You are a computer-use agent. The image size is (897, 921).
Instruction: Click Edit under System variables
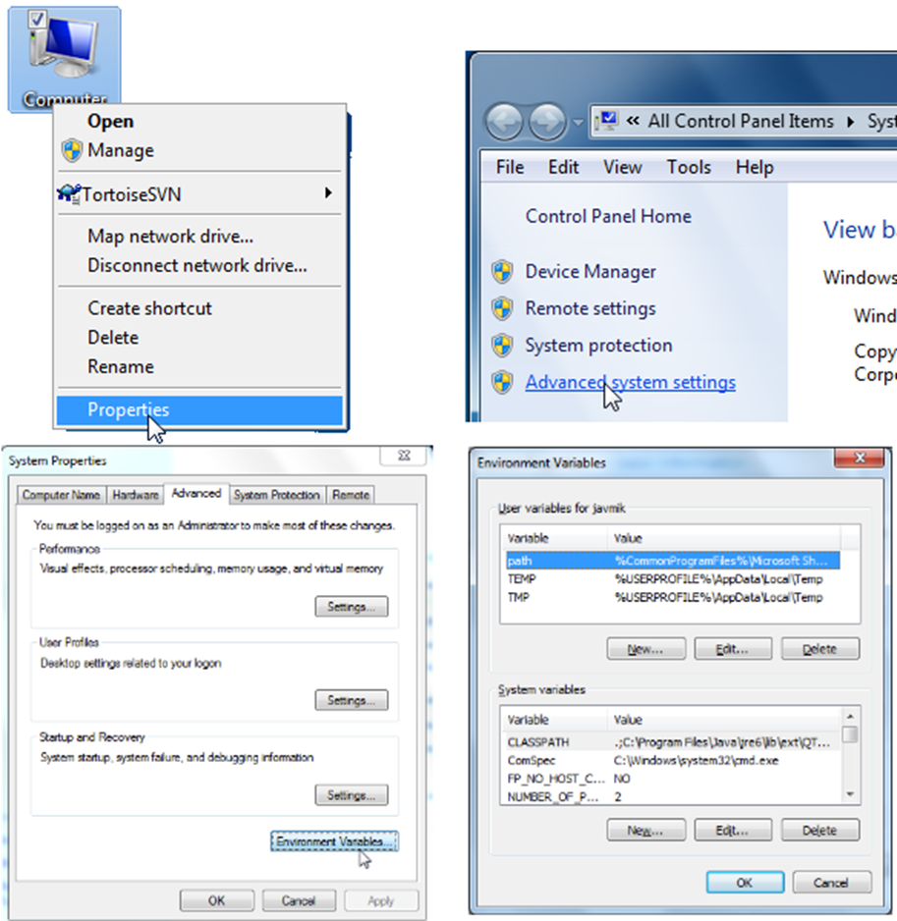732,830
